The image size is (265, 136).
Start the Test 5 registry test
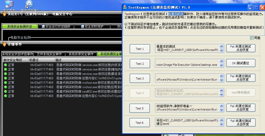[x=140, y=108]
